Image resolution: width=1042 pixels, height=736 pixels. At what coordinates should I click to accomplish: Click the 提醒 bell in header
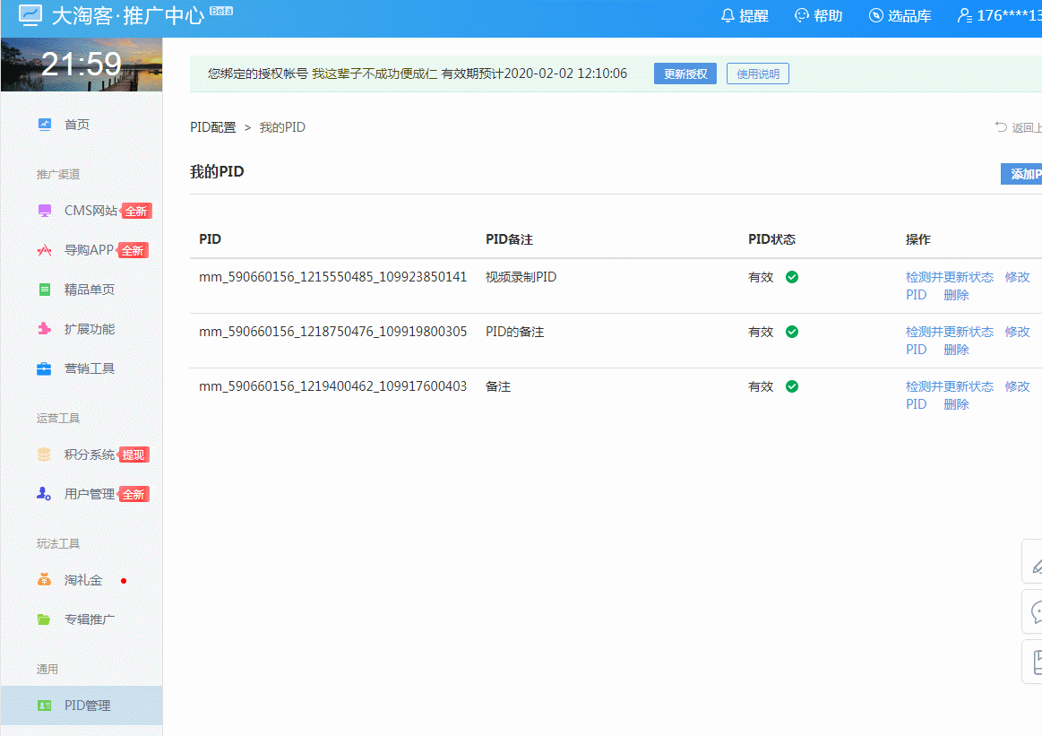(745, 16)
